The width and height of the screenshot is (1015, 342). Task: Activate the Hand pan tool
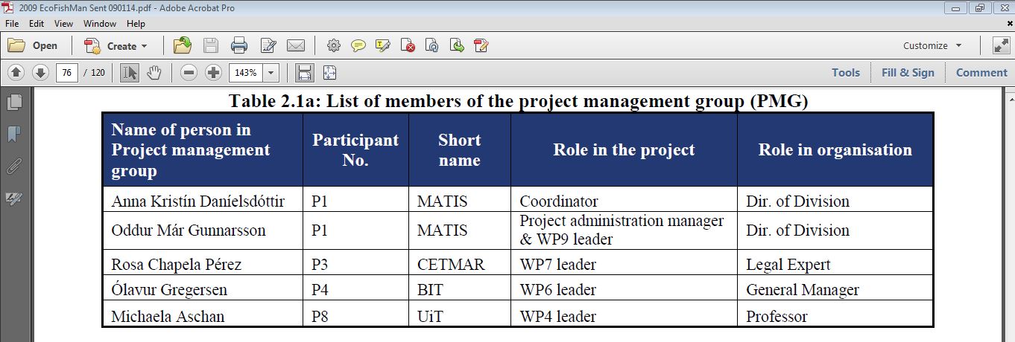(154, 72)
